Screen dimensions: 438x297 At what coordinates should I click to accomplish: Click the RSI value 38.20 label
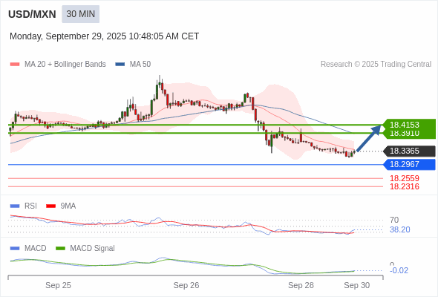pyautogui.click(x=400, y=229)
